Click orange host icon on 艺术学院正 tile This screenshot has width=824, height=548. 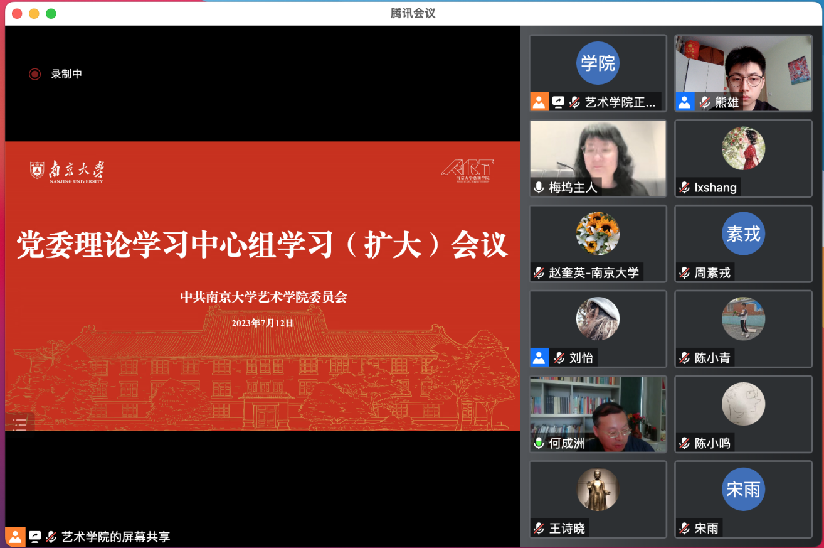coord(539,102)
